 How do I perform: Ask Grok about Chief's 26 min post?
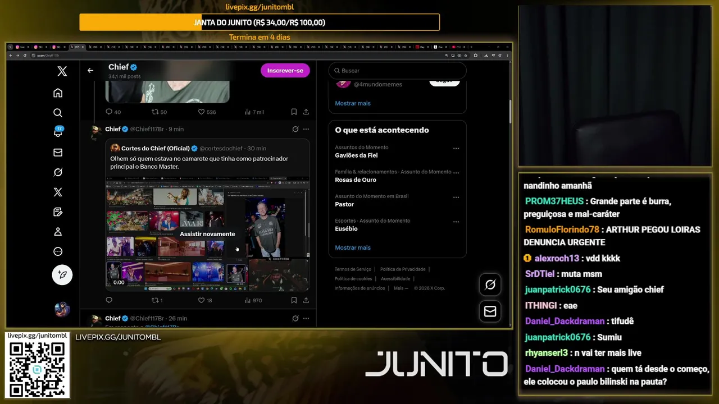coord(295,318)
